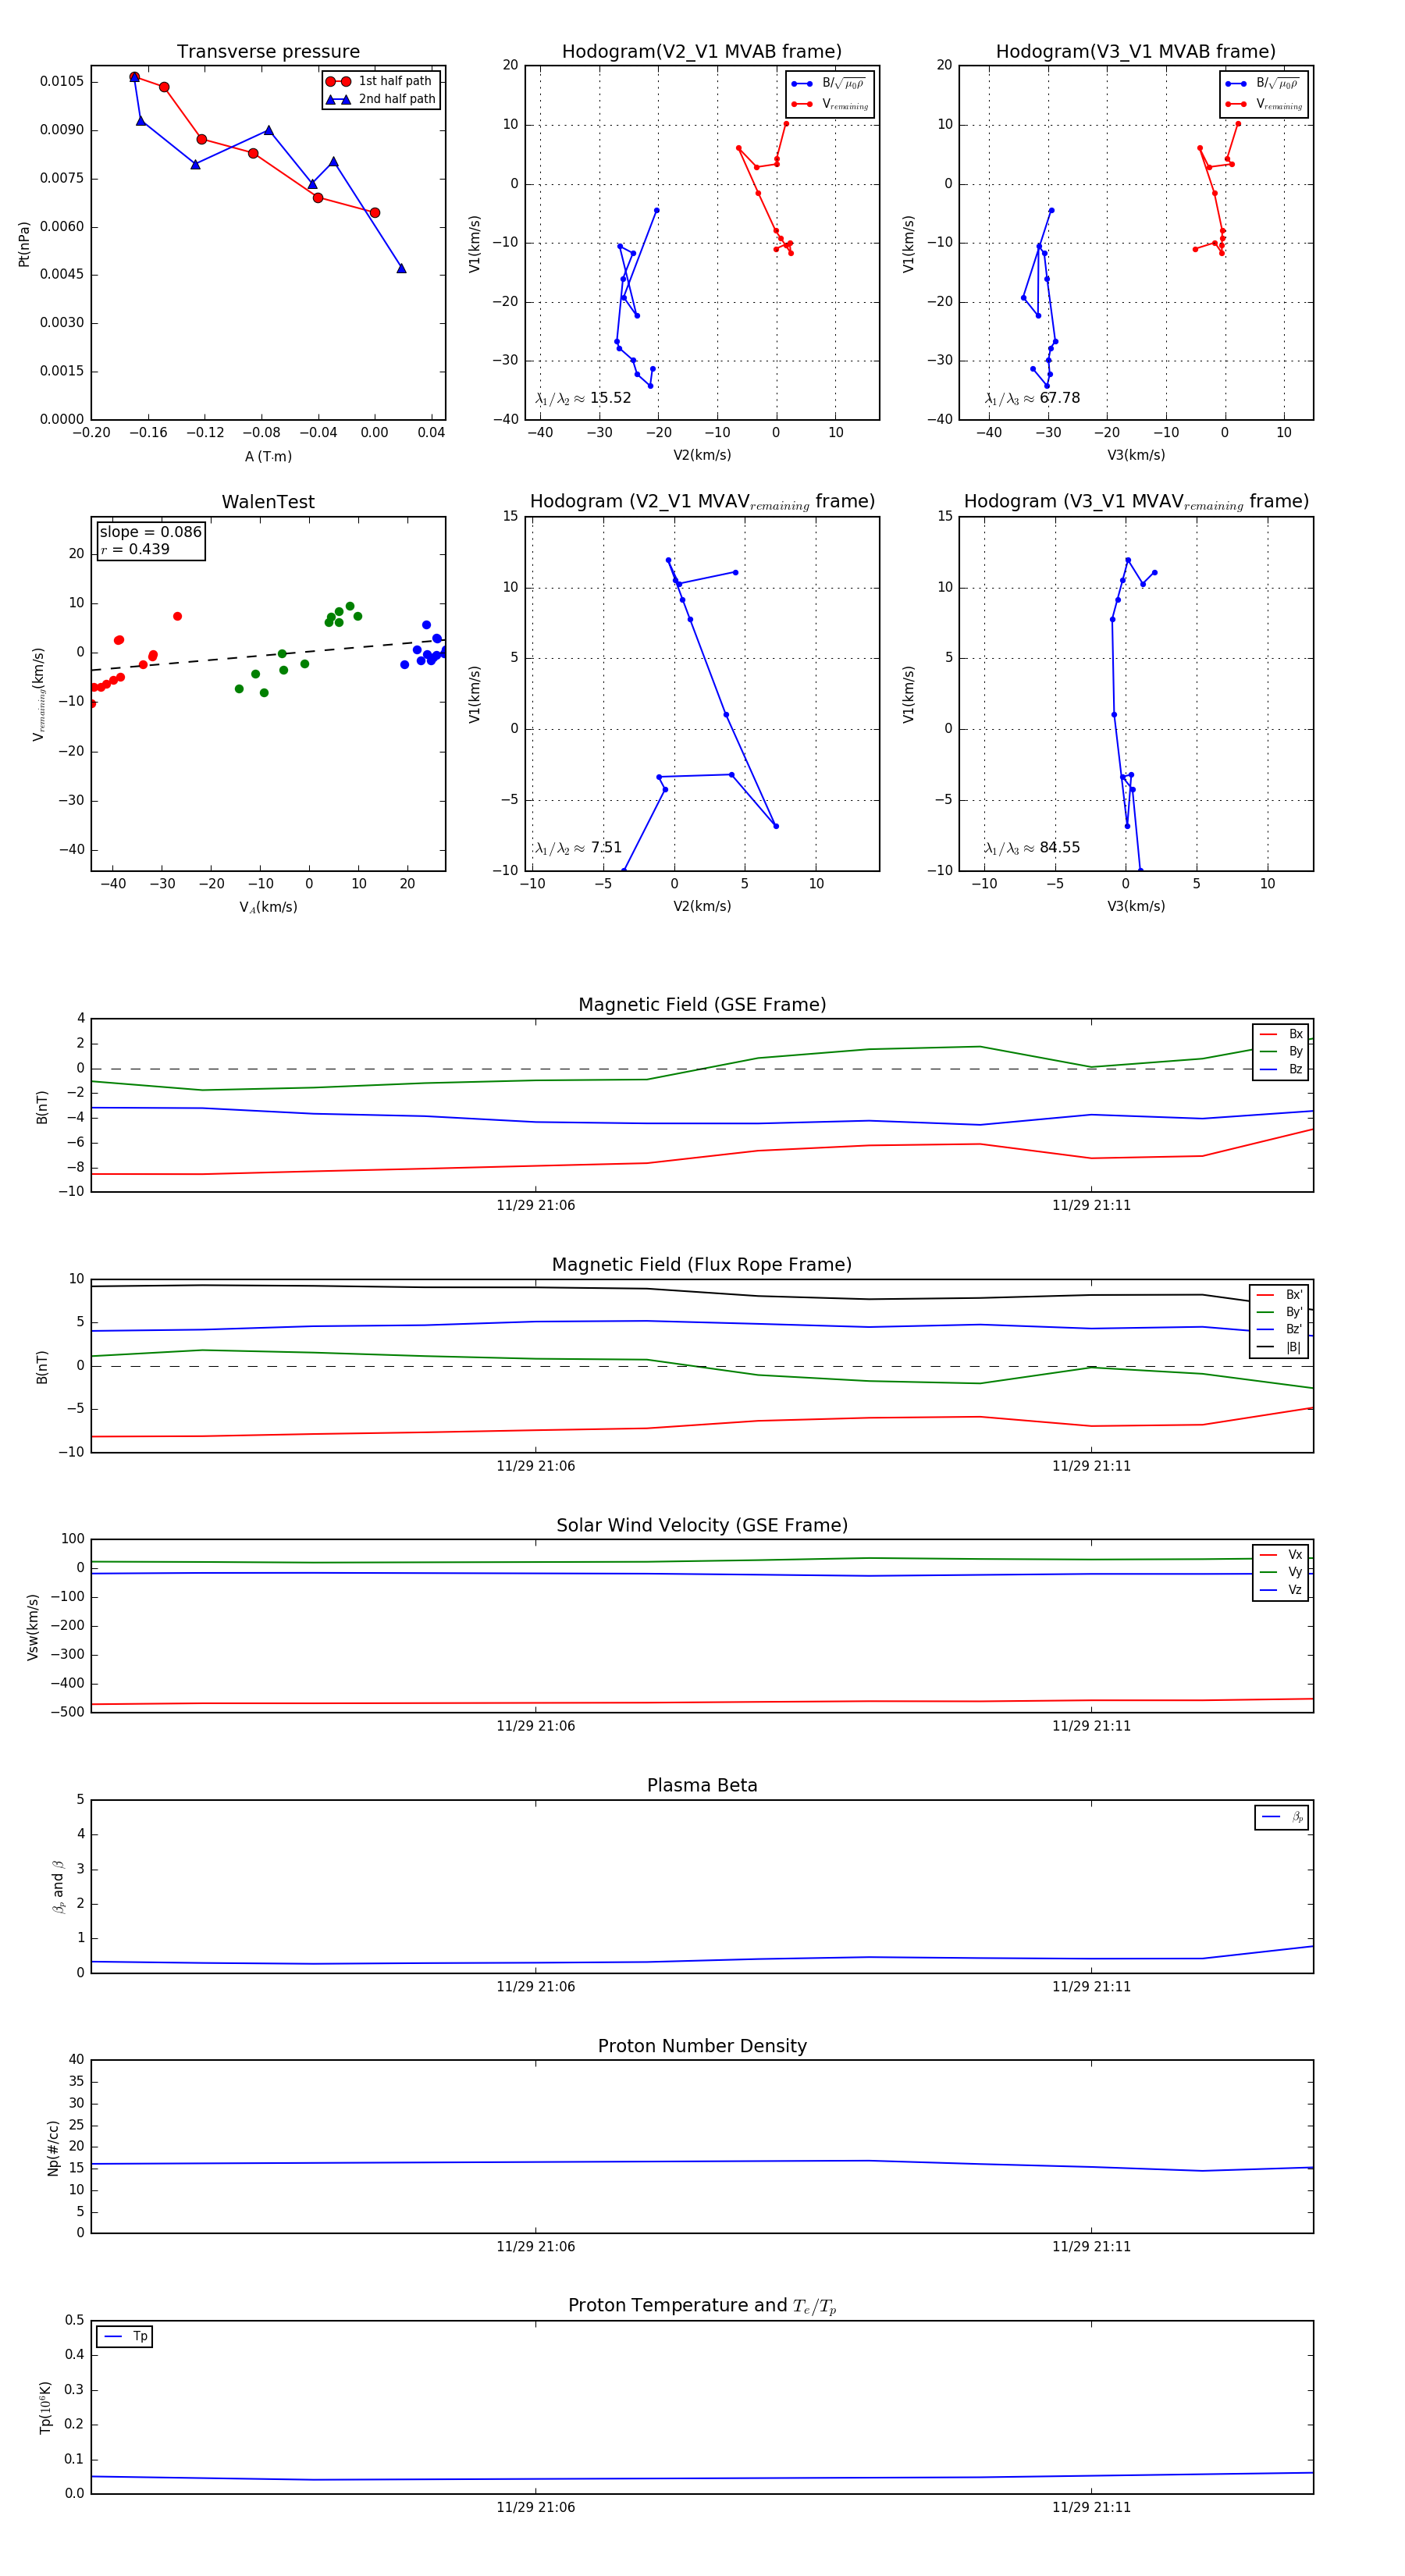1405x2576 pixels.
Task: Click the "Tp(10^6K)" y-axis label
Action: click(45, 2407)
